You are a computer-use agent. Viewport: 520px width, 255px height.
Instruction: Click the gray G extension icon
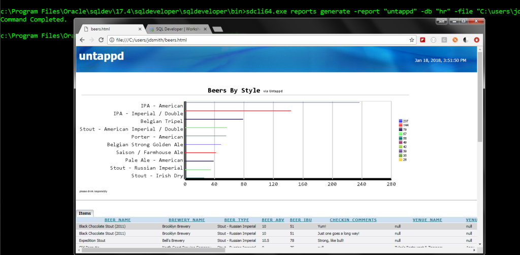coord(444,40)
